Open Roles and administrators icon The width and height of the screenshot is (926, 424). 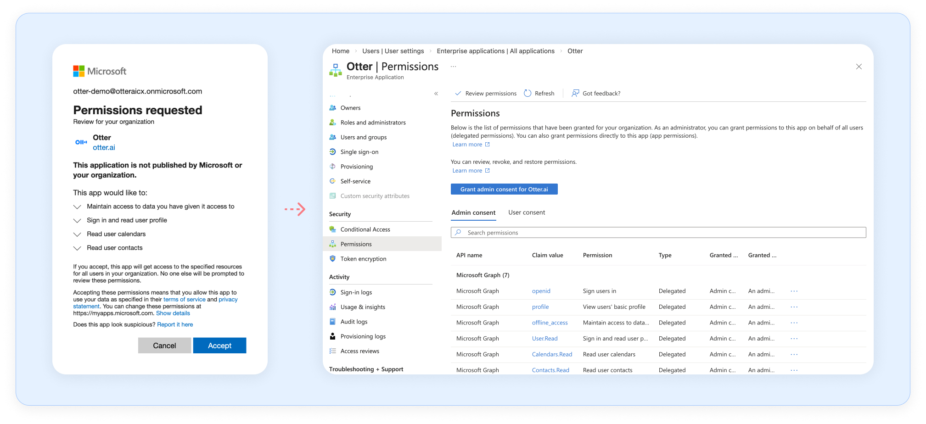(x=332, y=123)
